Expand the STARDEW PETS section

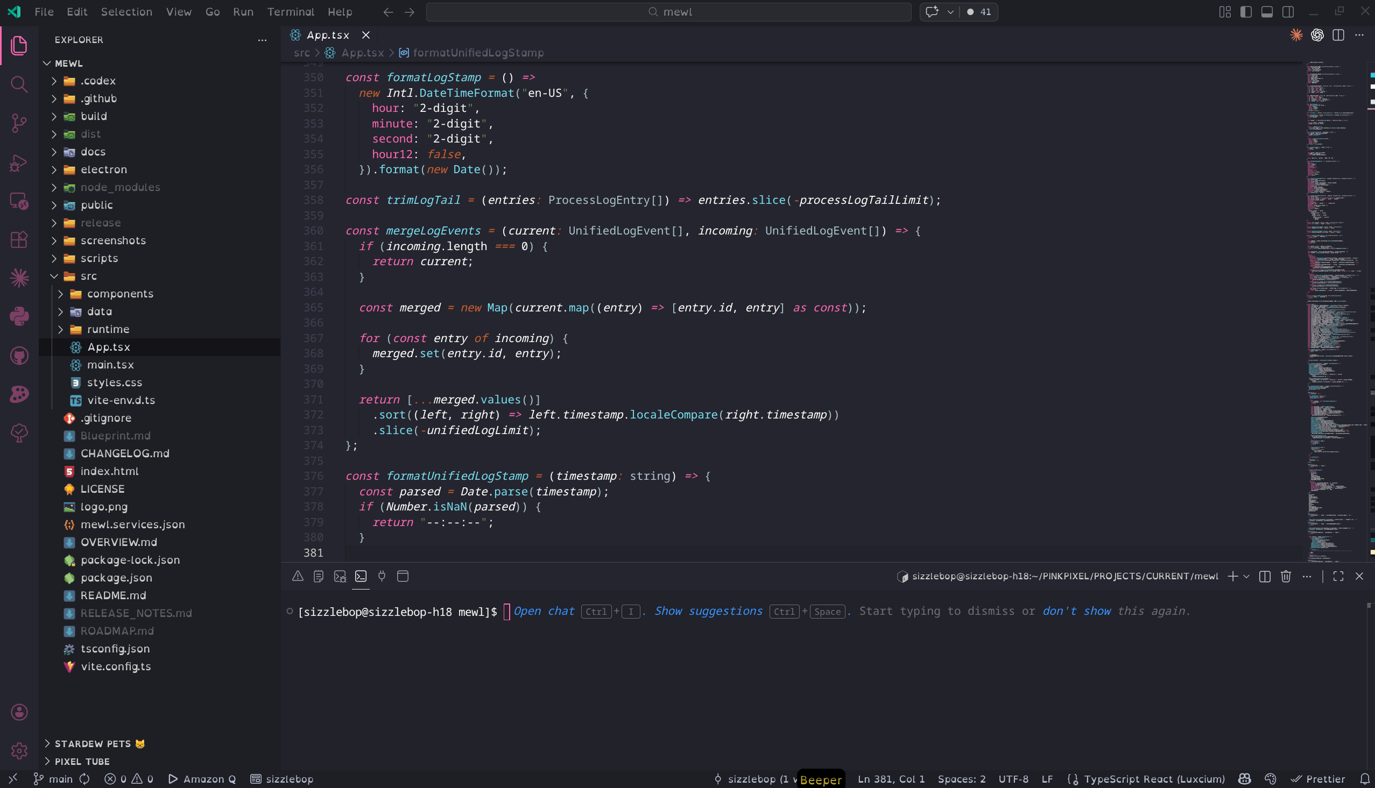coord(93,743)
